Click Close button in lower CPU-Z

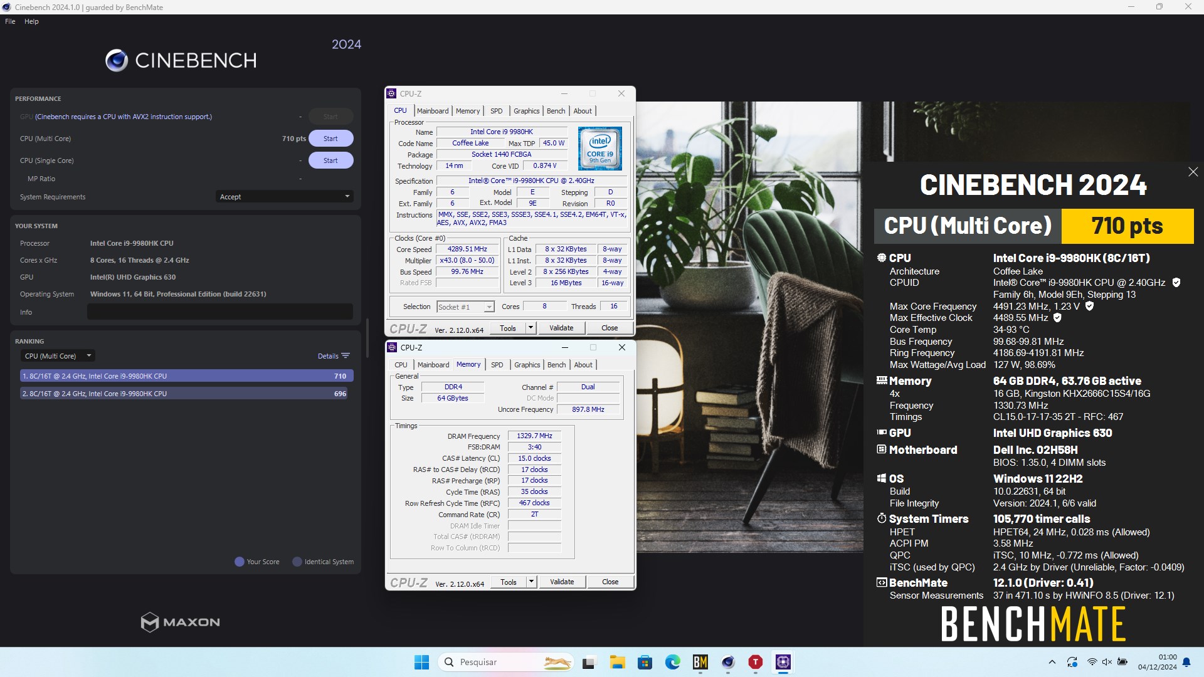click(610, 582)
